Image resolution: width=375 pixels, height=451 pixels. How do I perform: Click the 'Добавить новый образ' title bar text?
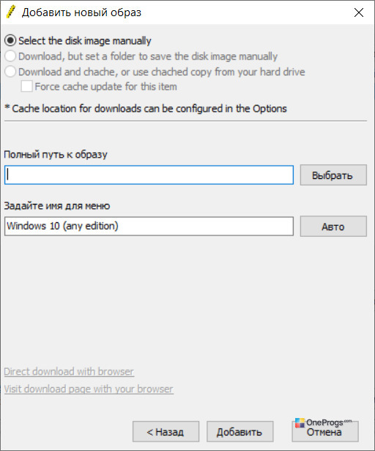pos(81,12)
